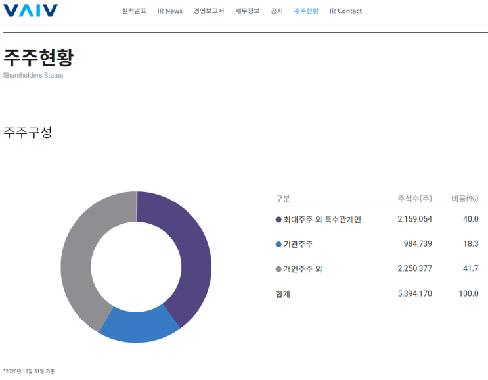
Task: Select the 주주현황 menu item
Action: pyautogui.click(x=306, y=11)
